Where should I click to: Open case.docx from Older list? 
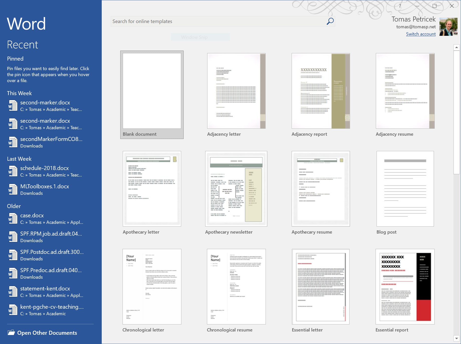point(51,219)
